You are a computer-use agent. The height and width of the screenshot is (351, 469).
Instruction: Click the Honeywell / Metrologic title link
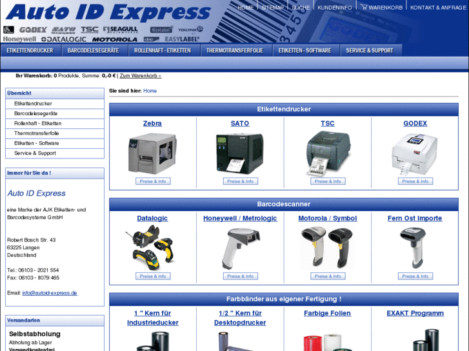click(x=240, y=218)
